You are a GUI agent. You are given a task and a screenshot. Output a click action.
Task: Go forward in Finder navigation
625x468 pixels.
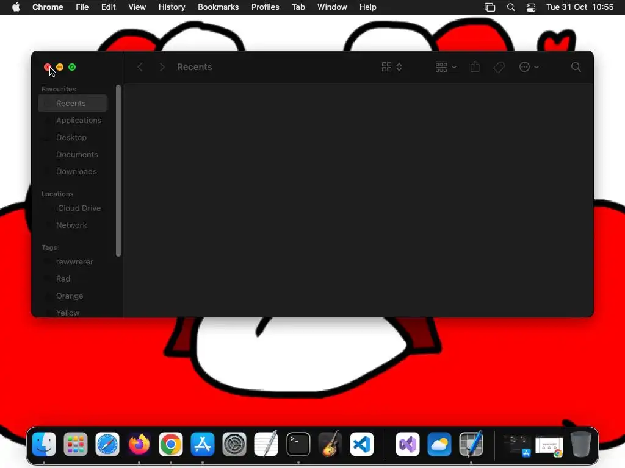pyautogui.click(x=162, y=67)
